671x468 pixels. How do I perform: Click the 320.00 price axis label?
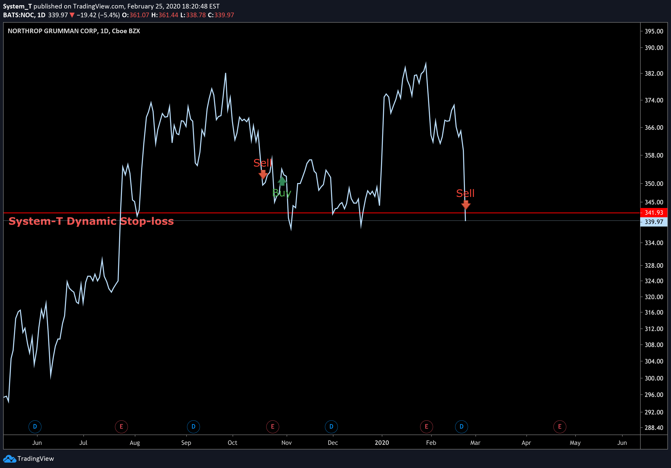[654, 297]
